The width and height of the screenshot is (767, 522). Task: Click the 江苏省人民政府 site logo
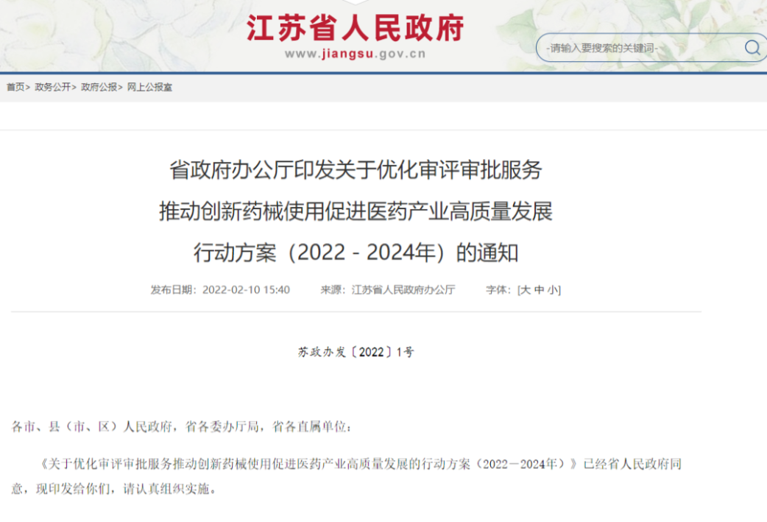pyautogui.click(x=355, y=28)
